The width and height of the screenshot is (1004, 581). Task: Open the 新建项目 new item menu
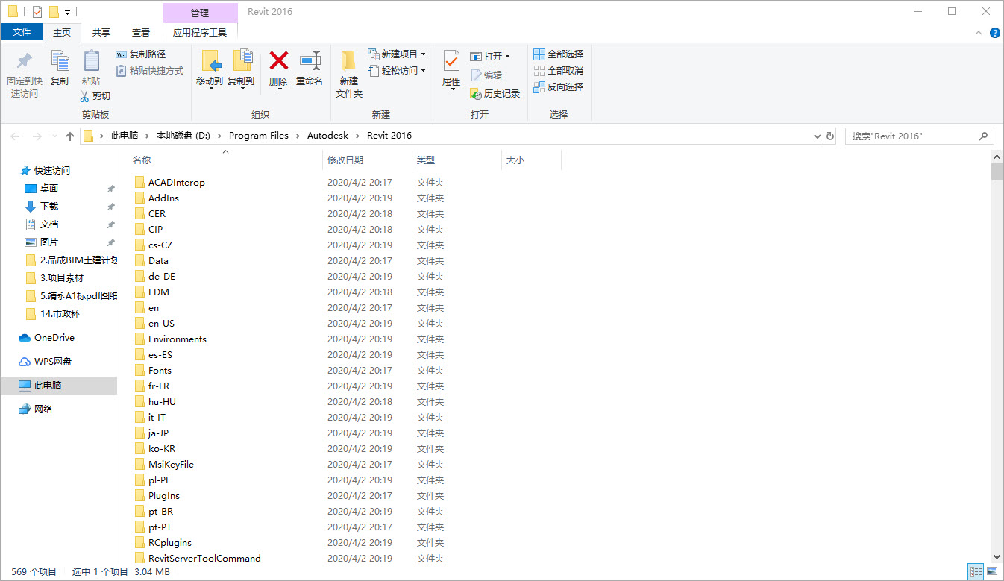[397, 54]
